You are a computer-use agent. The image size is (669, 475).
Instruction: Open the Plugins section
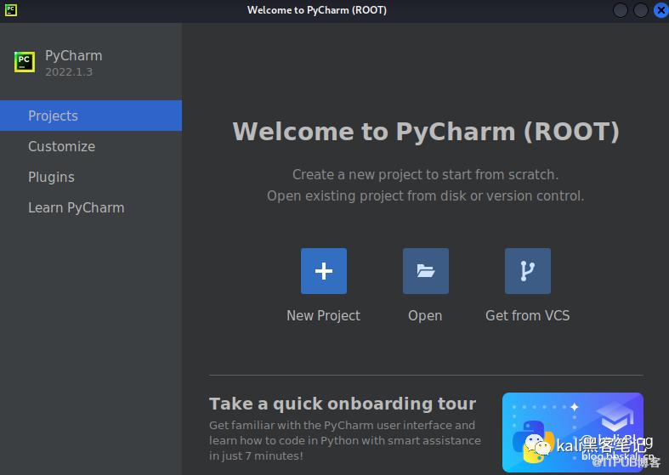pyautogui.click(x=51, y=177)
